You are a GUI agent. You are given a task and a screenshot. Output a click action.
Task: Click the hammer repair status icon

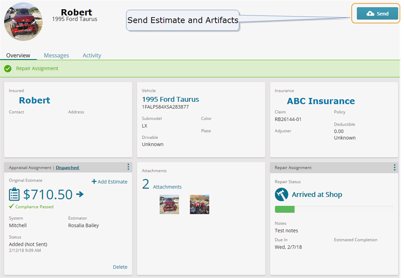[x=281, y=195]
